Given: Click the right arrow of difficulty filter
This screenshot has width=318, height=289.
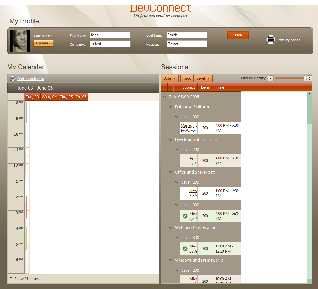Looking at the screenshot, I should [309, 78].
